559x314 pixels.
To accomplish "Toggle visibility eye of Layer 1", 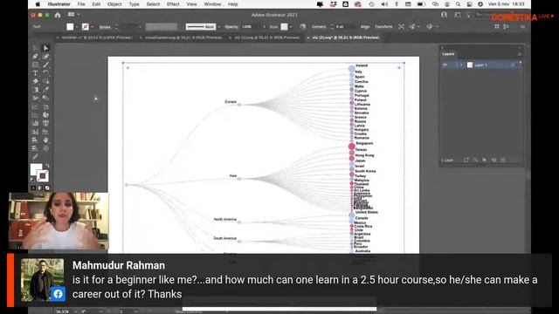I will coord(445,65).
